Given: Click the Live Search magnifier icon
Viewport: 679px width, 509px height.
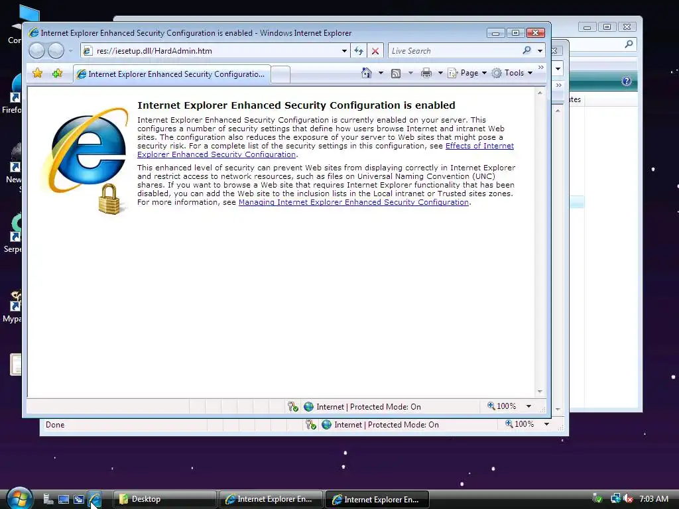Looking at the screenshot, I should tap(526, 50).
